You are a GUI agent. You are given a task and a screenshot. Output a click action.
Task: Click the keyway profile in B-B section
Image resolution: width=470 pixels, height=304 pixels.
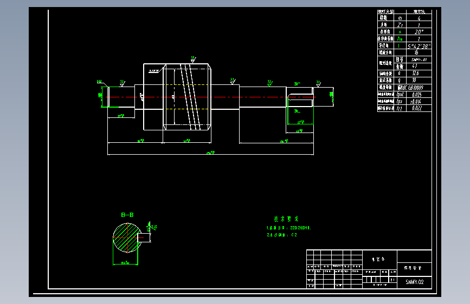[x=144, y=237]
